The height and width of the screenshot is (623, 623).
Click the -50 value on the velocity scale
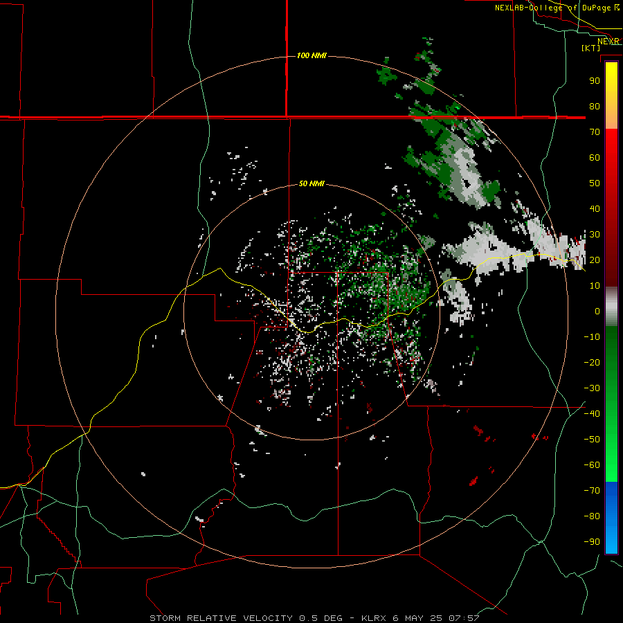pyautogui.click(x=592, y=440)
